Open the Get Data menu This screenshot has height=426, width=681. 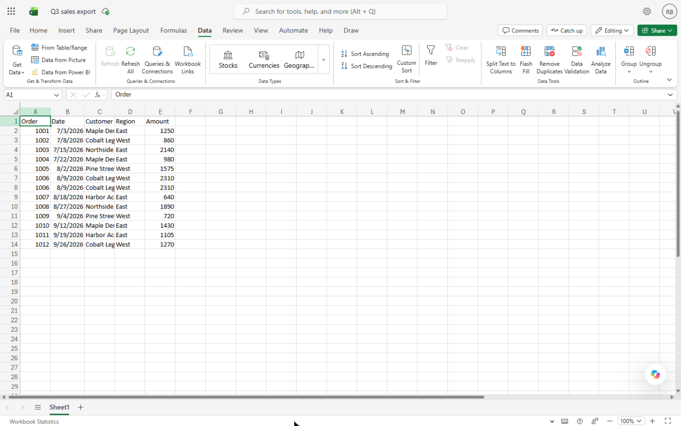click(x=17, y=60)
